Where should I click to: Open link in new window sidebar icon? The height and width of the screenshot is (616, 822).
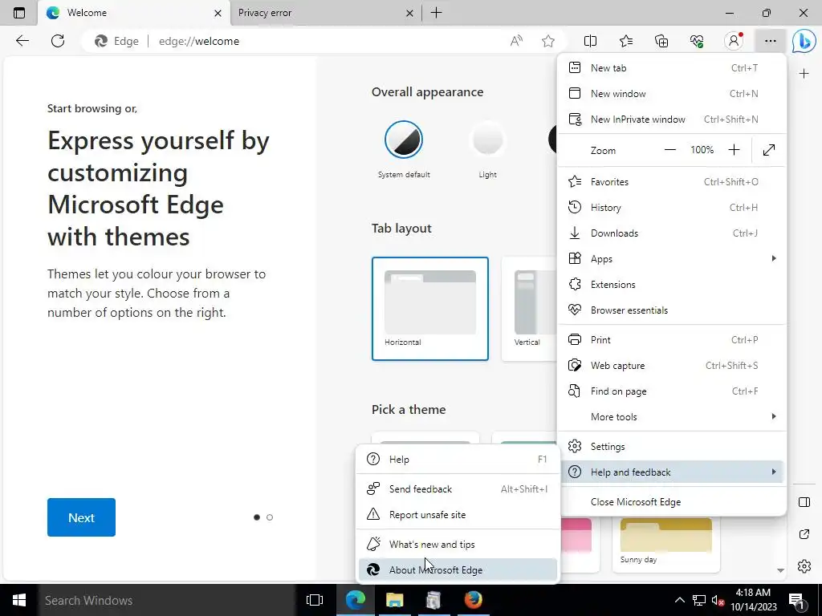[804, 534]
